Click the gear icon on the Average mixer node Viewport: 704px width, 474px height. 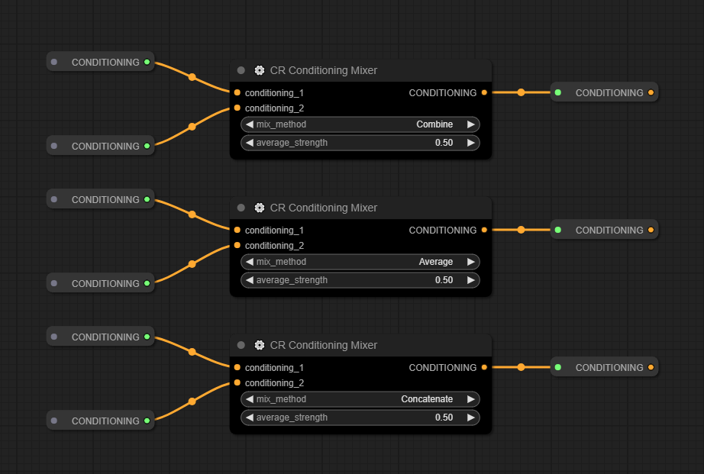coord(260,208)
